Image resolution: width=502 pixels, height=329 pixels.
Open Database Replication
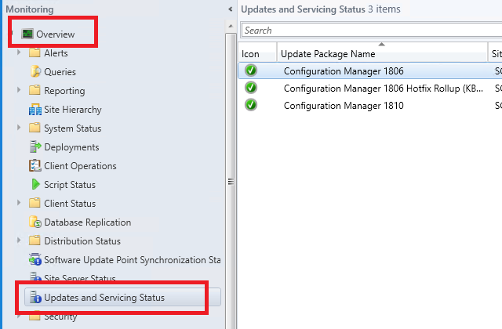click(87, 222)
